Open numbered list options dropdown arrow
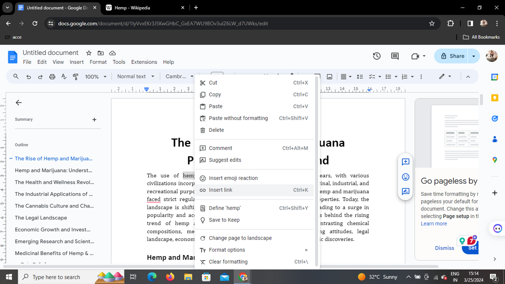 coord(412,77)
